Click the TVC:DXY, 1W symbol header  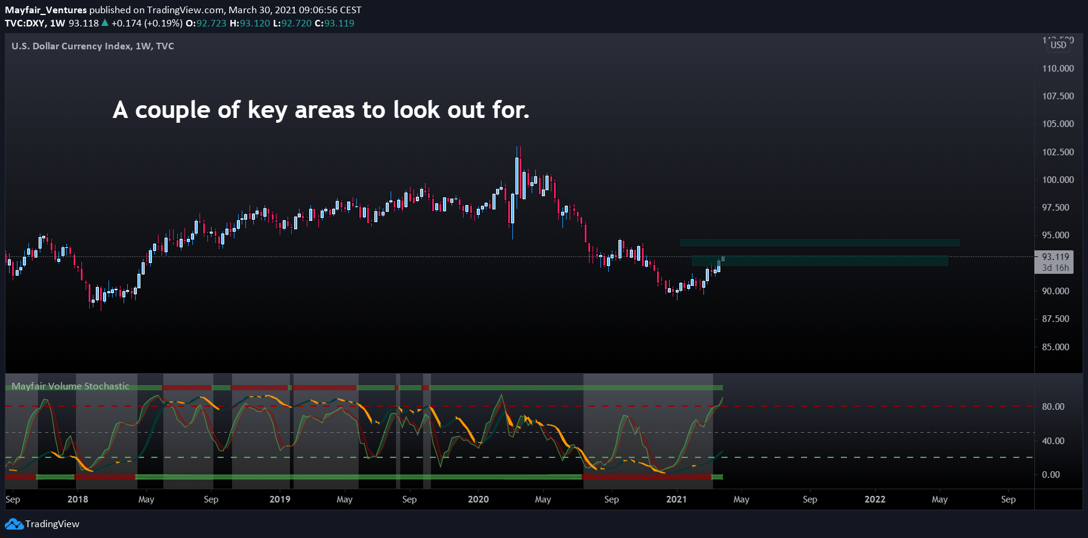pyautogui.click(x=35, y=23)
